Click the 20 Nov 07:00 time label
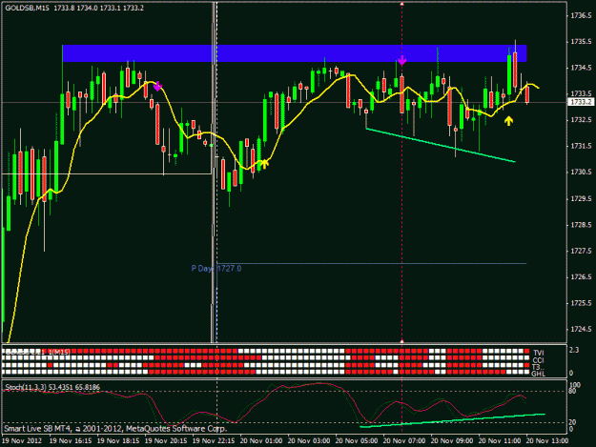596x447 pixels. (x=404, y=441)
